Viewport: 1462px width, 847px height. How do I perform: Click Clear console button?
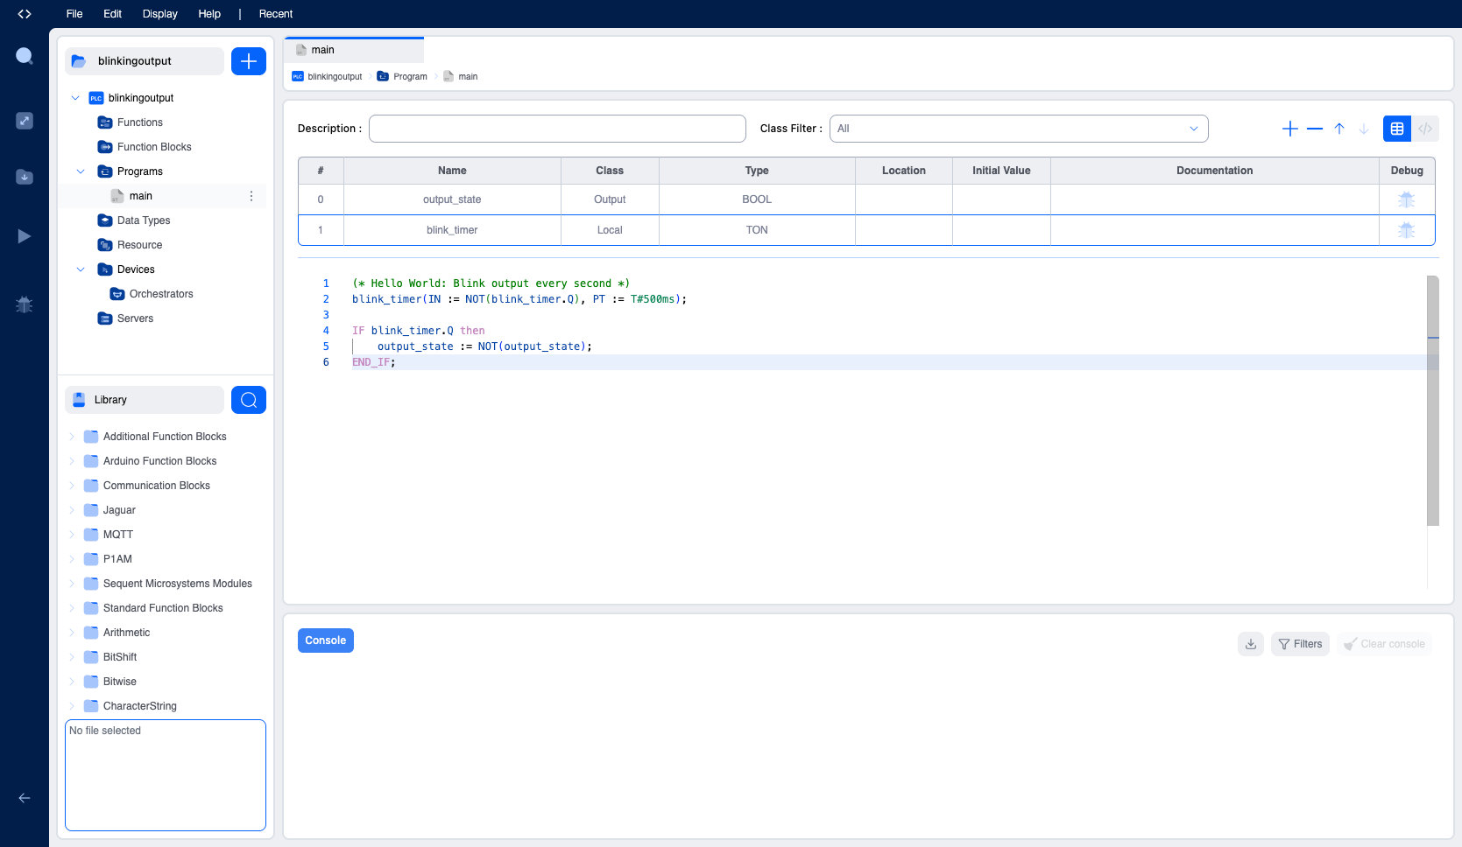coord(1385,644)
